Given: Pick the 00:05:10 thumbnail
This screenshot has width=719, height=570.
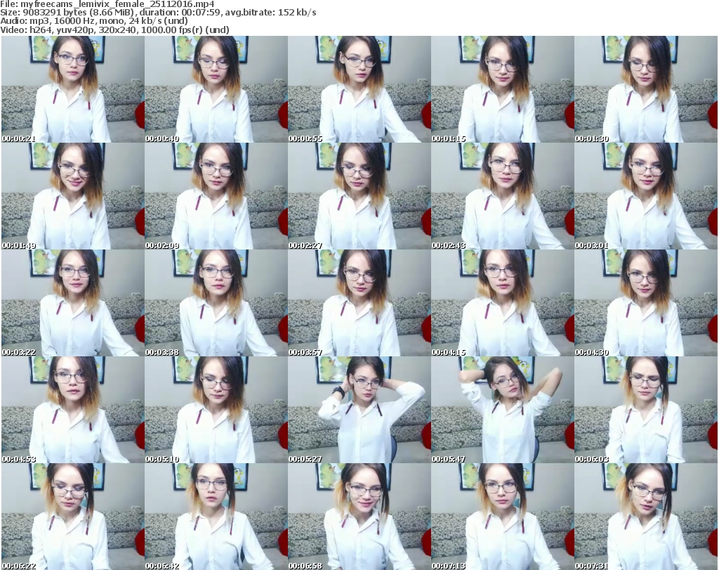Looking at the screenshot, I should 216,410.
